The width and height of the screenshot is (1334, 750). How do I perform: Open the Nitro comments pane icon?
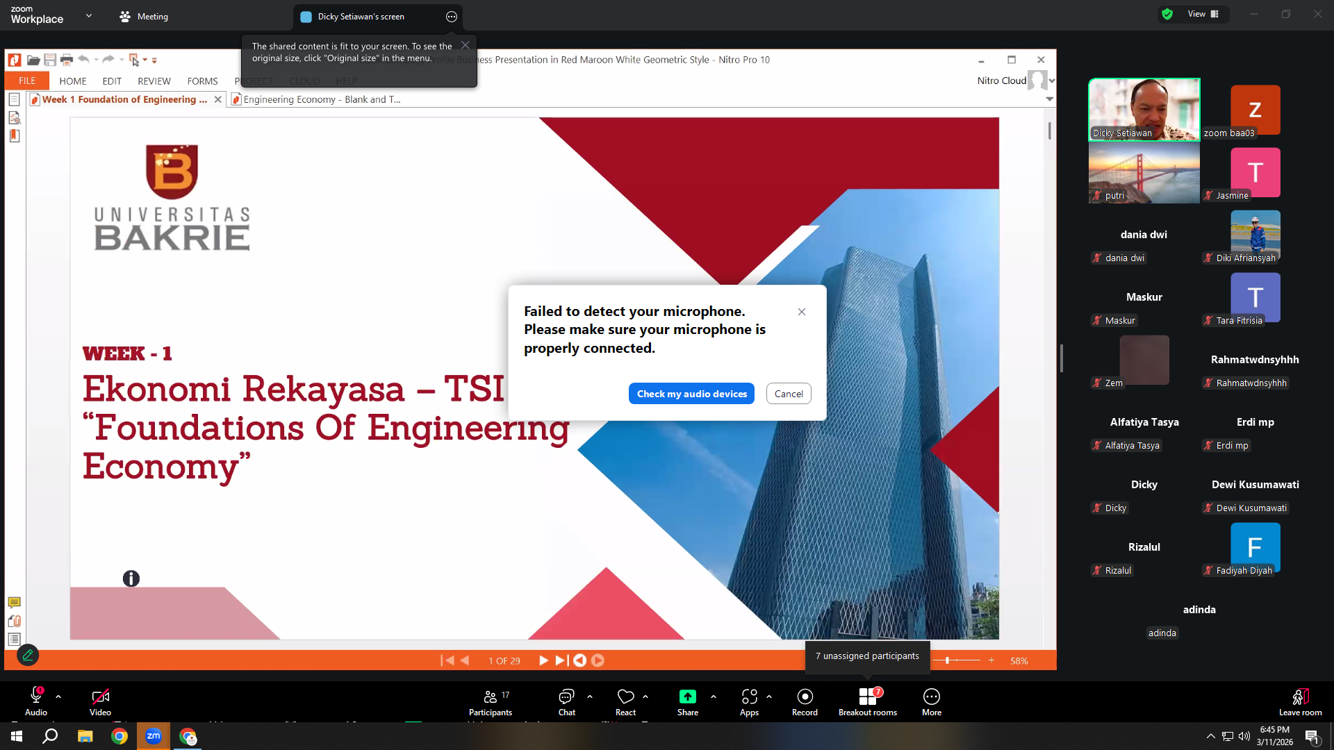(14, 603)
